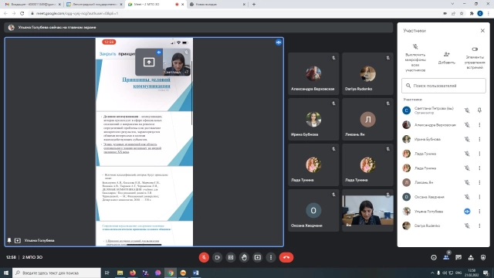494x278 pixels.
Task: Open host controls shield icon
Action: (x=483, y=257)
